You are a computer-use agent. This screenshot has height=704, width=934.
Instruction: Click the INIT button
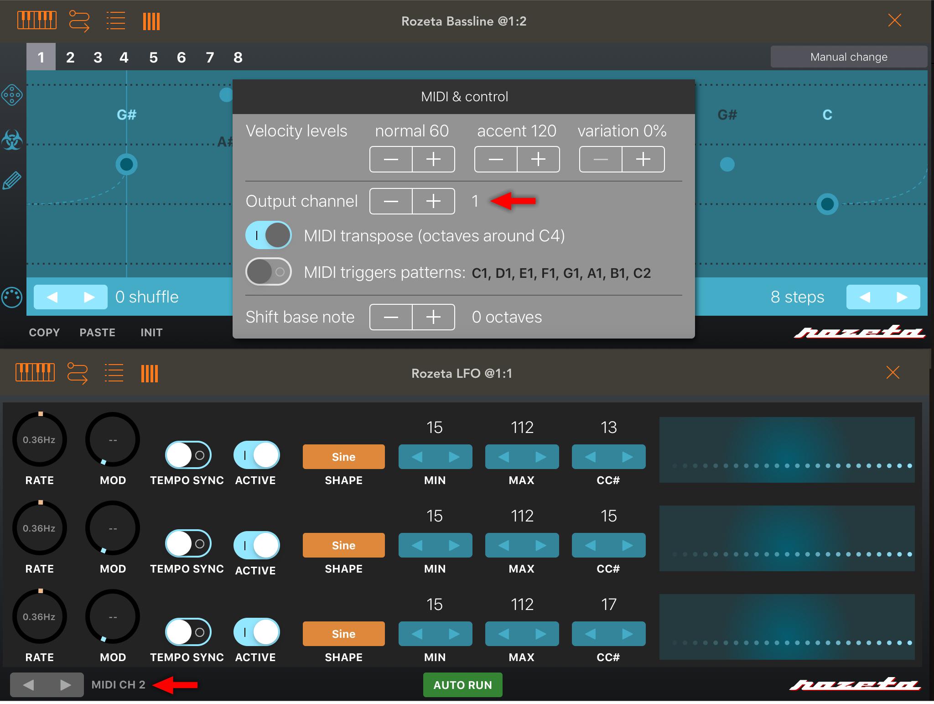(151, 333)
